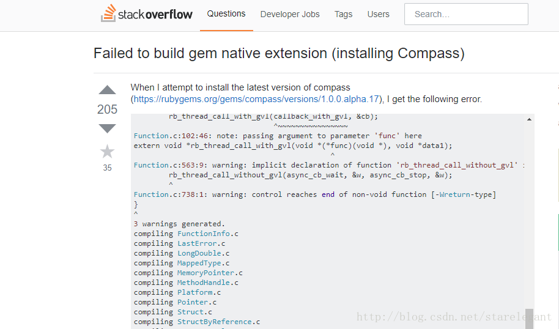559x329 pixels.
Task: Click the 'compiling MemoryPointer.c' line
Action: coord(188,273)
